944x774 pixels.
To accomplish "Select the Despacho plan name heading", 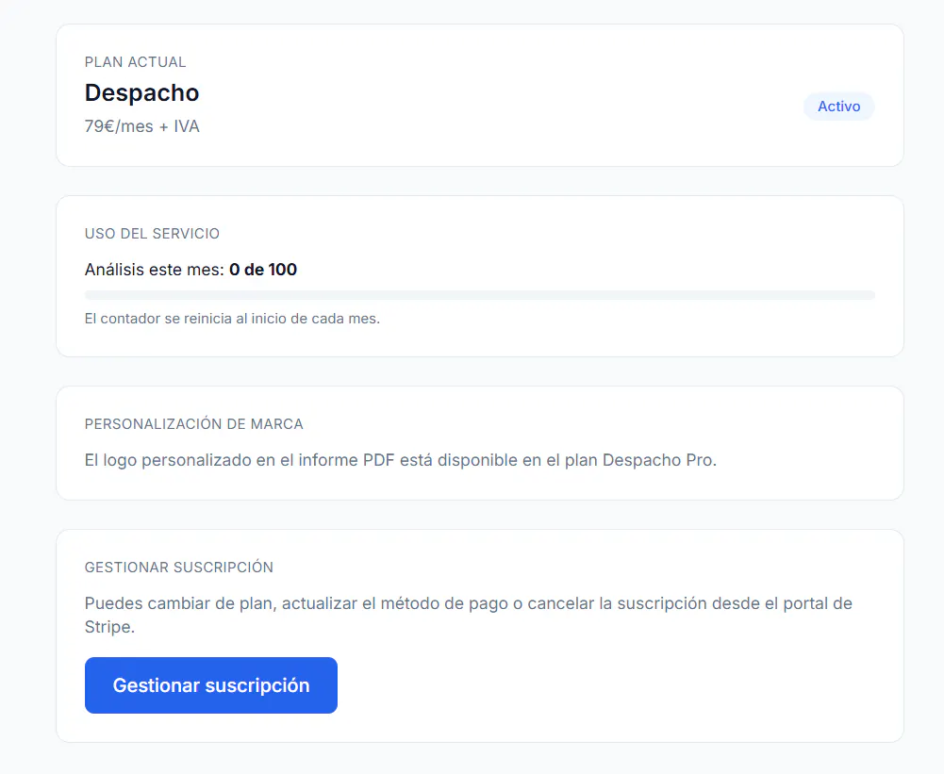I will (x=142, y=92).
